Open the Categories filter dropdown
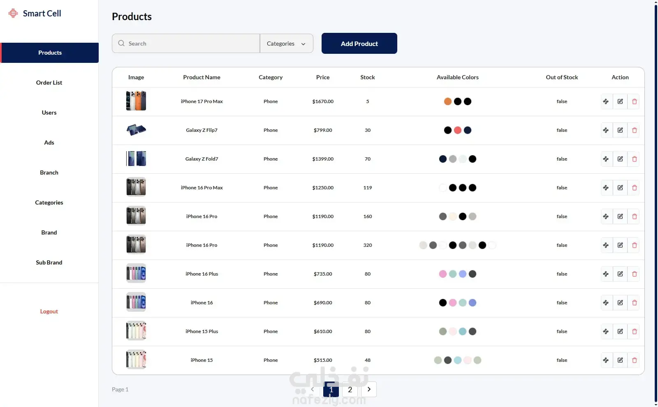 [x=287, y=43]
